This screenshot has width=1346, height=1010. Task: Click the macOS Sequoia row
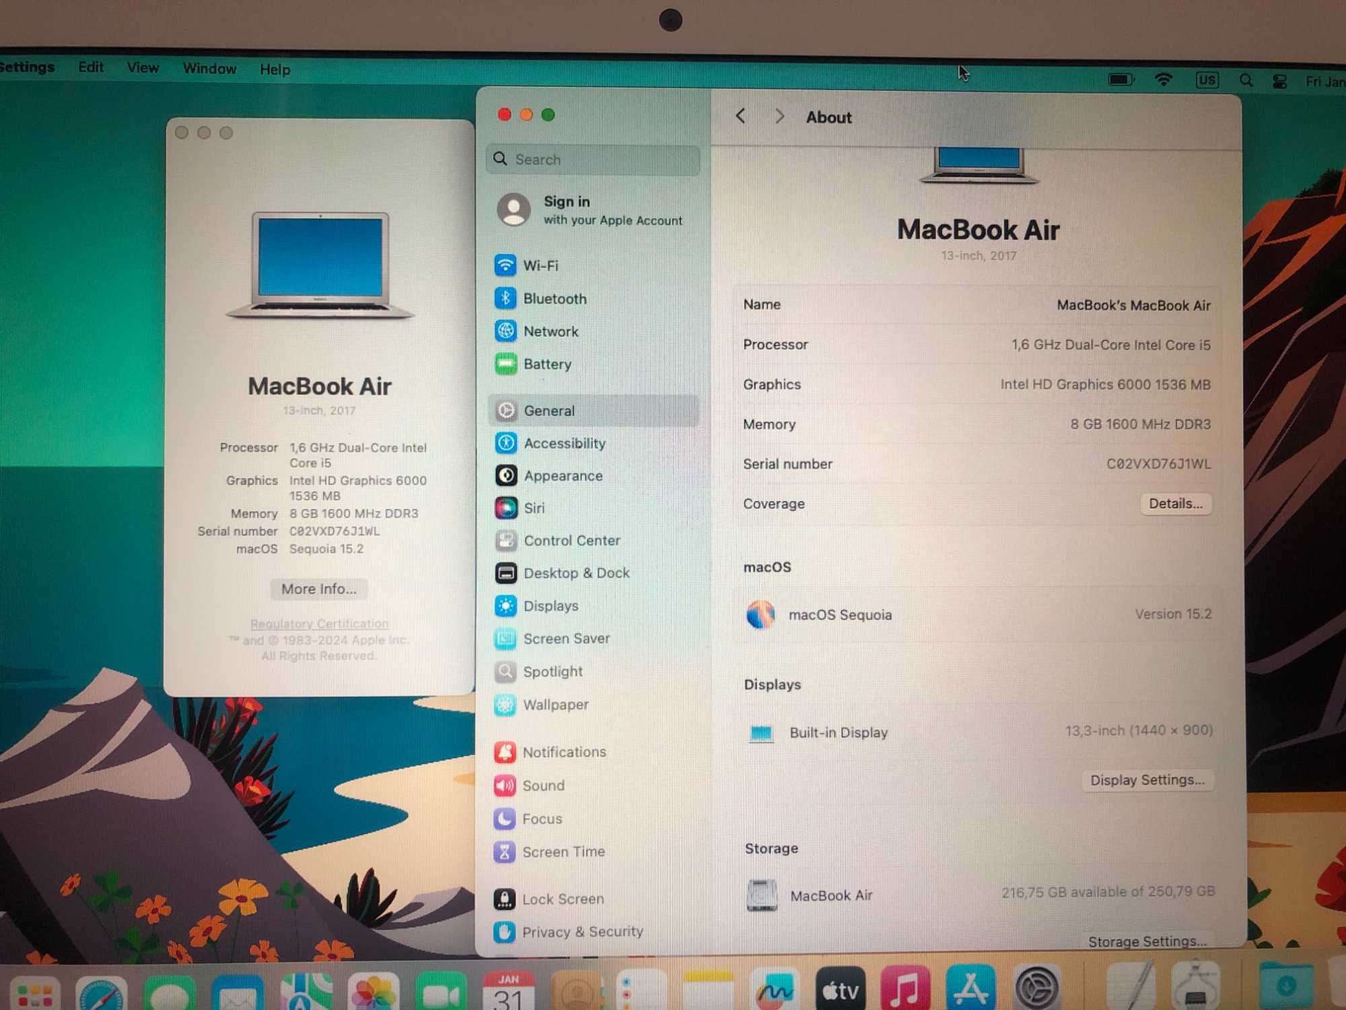coord(978,614)
